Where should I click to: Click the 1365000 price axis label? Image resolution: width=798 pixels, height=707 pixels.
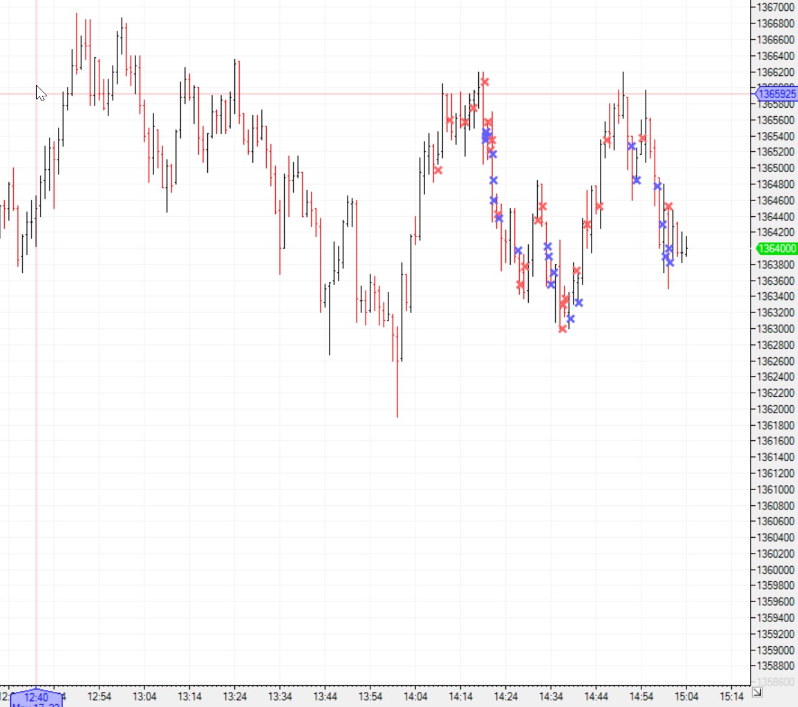(x=776, y=168)
